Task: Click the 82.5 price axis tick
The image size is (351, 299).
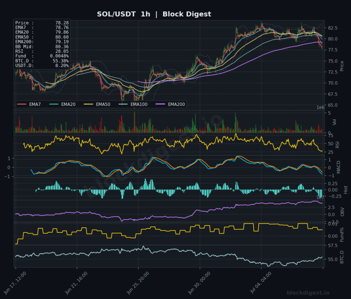Action: point(333,28)
